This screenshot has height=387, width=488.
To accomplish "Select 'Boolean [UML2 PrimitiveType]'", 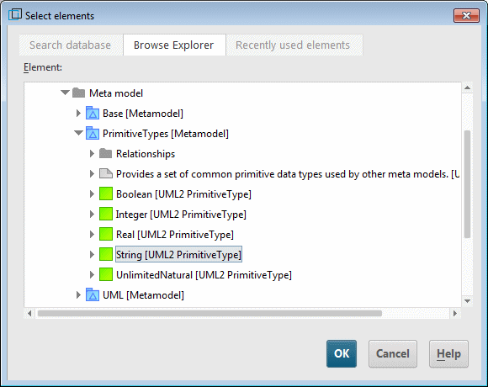I will [183, 194].
